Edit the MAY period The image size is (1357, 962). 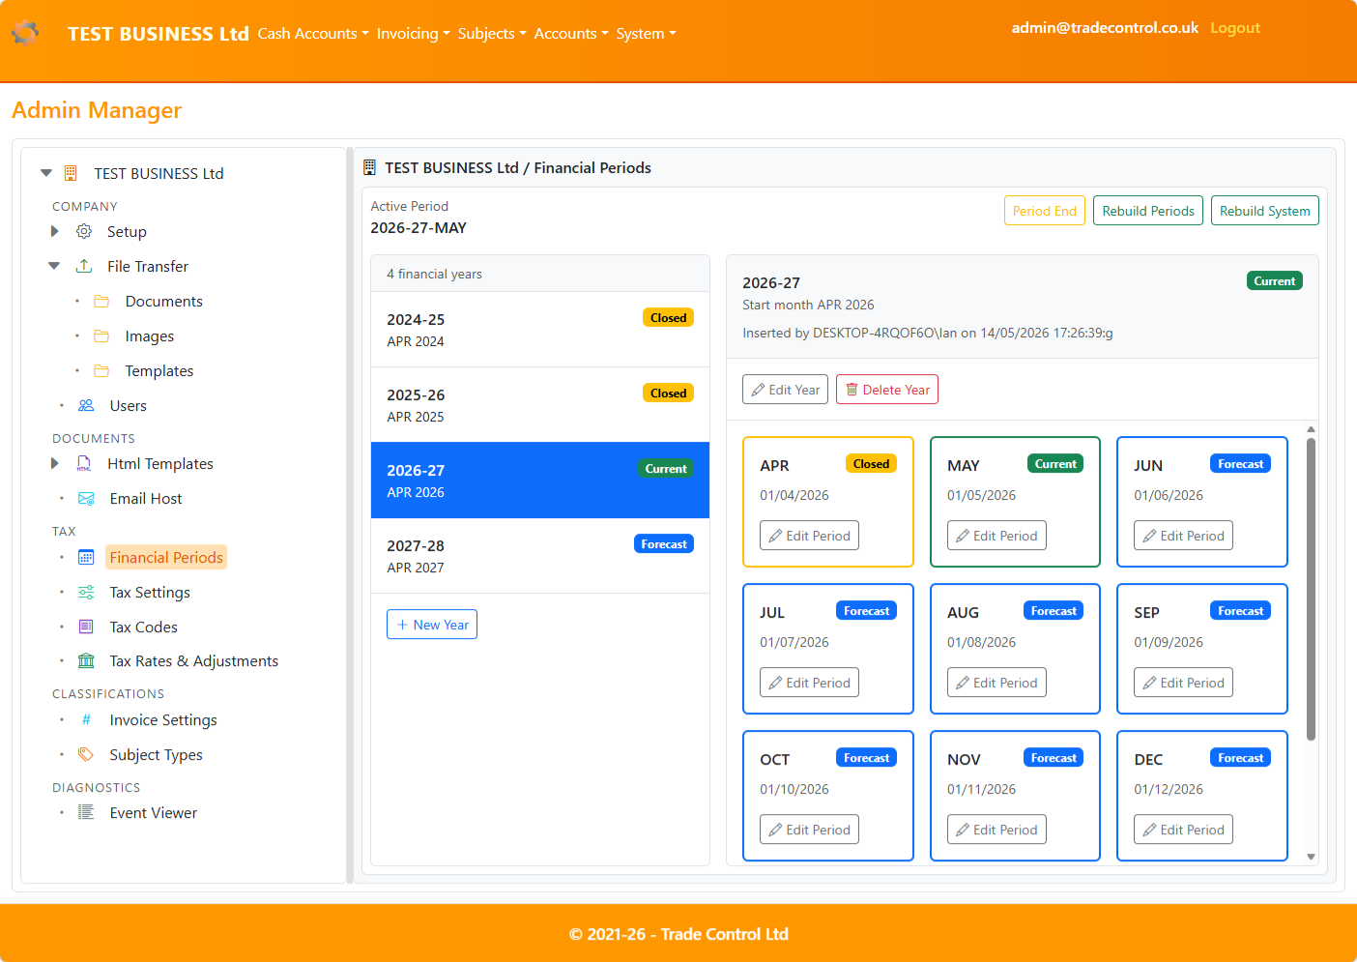pyautogui.click(x=996, y=536)
